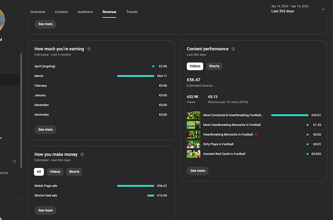This screenshot has width=333, height=220.
Task: Click the See more button in the top card
Action: point(45,24)
